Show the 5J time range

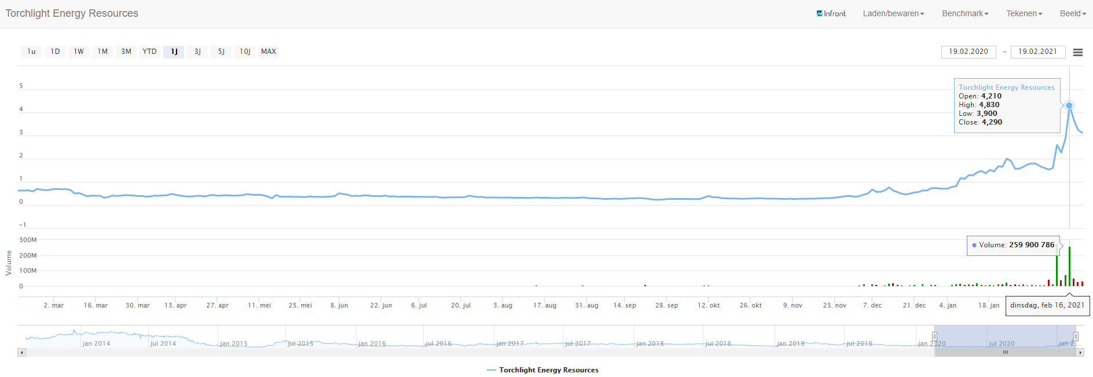click(x=221, y=52)
